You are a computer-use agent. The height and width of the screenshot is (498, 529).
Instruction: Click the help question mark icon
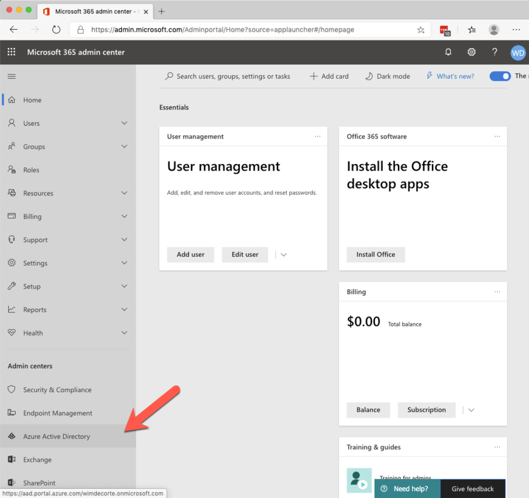point(494,52)
